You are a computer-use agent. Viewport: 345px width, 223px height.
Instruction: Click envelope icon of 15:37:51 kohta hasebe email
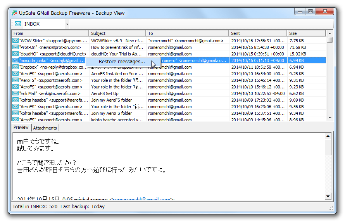(16, 113)
